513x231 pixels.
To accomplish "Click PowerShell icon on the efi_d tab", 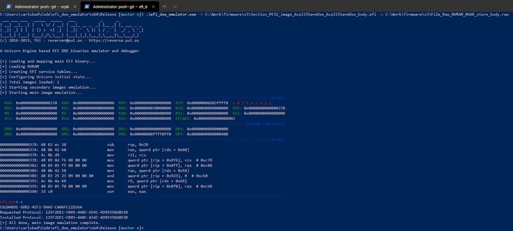I will [87, 6].
